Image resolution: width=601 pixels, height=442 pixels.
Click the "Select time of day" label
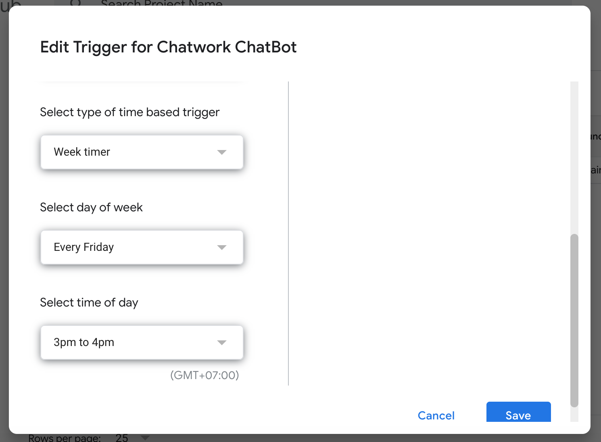(x=89, y=302)
